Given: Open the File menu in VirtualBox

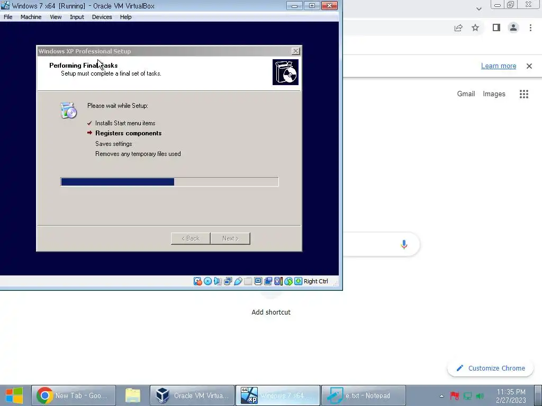Looking at the screenshot, I should (x=8, y=17).
